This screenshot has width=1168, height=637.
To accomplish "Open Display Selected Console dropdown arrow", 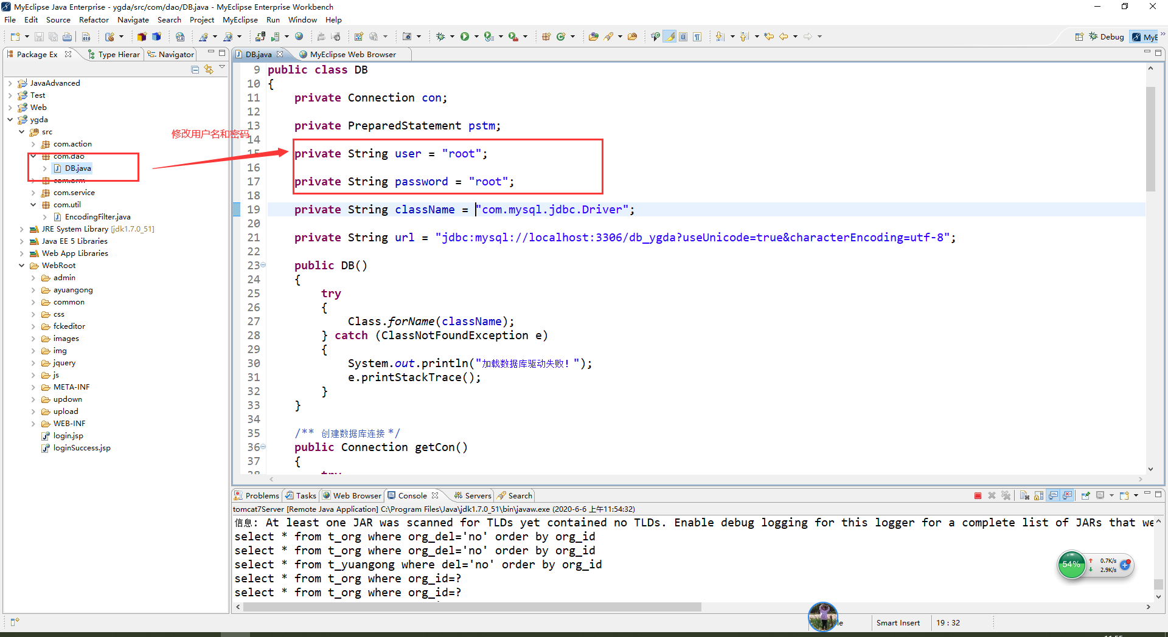I will 1111,495.
